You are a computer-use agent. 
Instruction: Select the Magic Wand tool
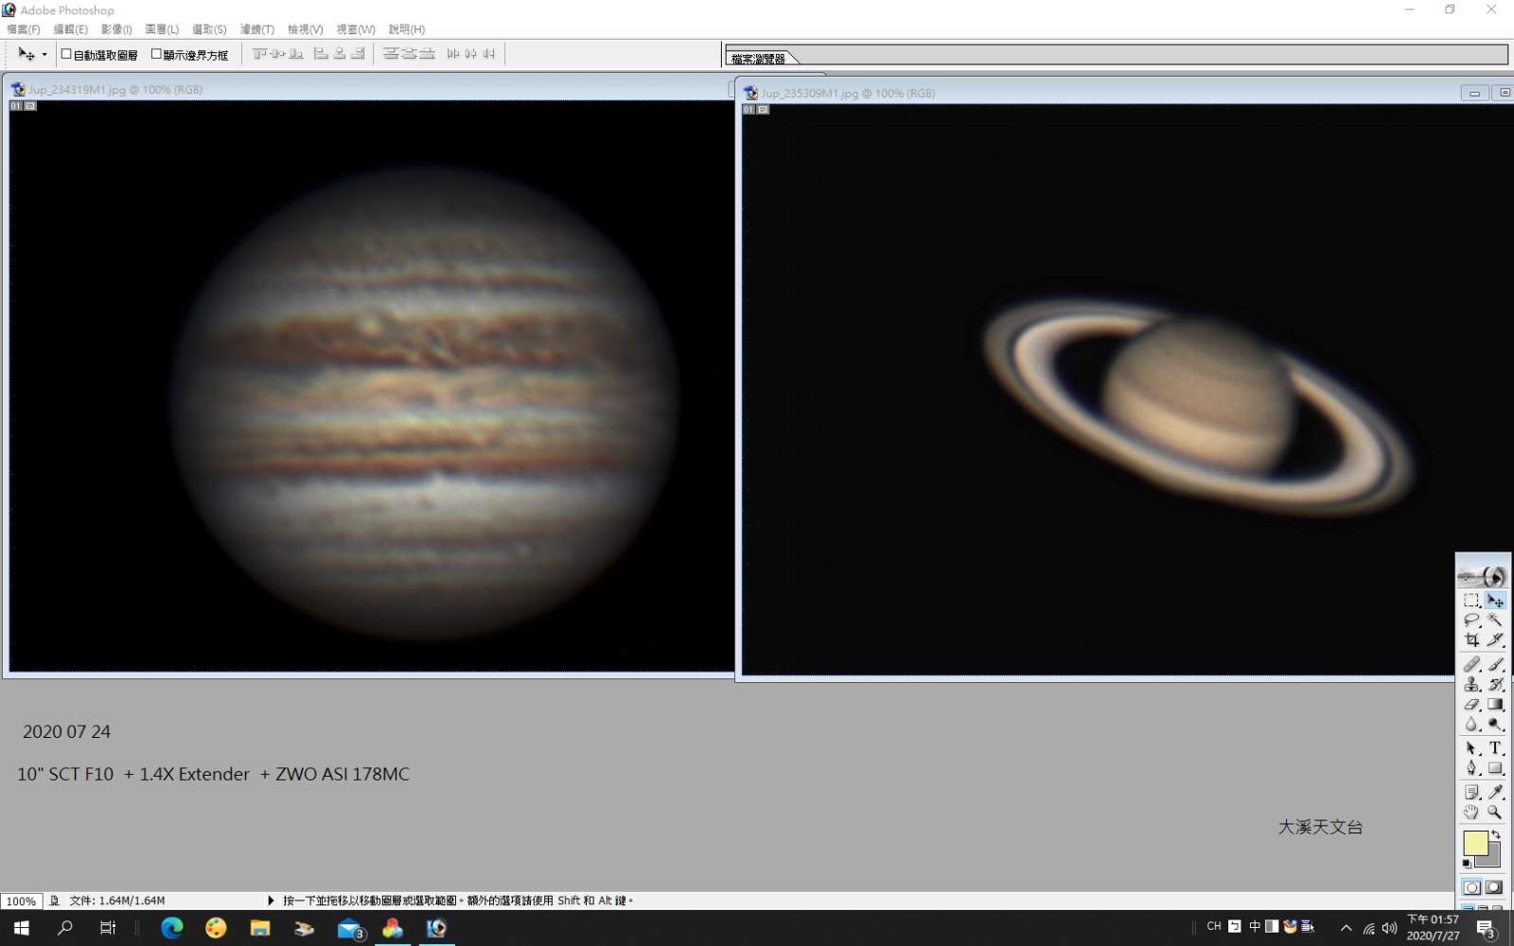(1495, 621)
